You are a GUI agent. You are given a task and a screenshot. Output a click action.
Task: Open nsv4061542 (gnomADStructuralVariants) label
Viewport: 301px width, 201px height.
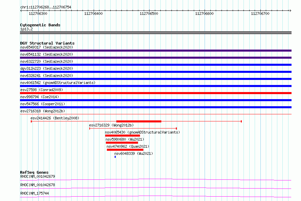tap(58, 83)
